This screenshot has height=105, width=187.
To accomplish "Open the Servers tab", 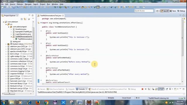I will [x=41, y=89].
